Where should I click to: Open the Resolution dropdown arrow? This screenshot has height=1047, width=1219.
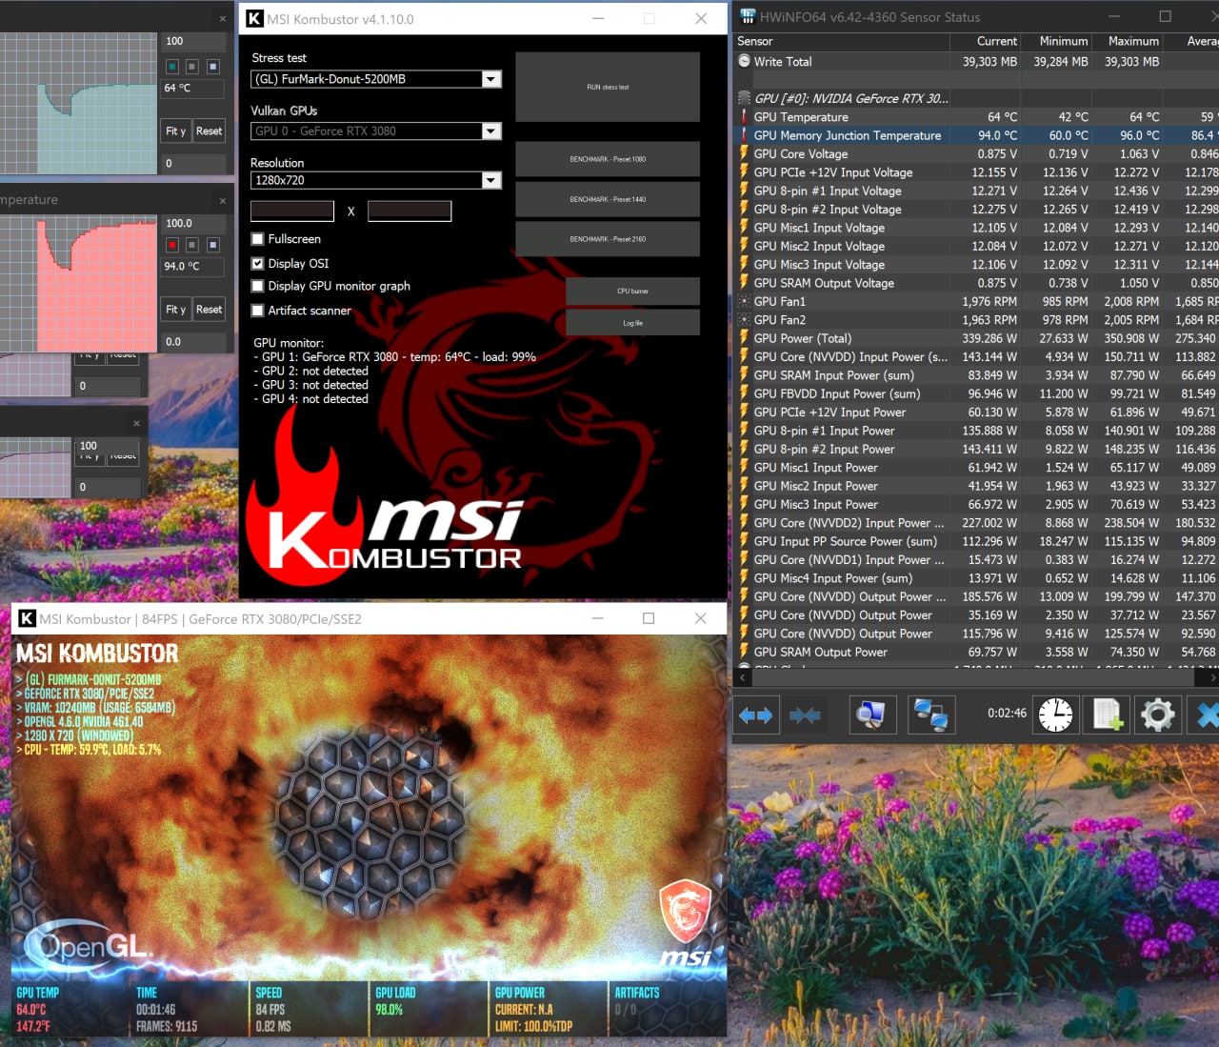(491, 180)
